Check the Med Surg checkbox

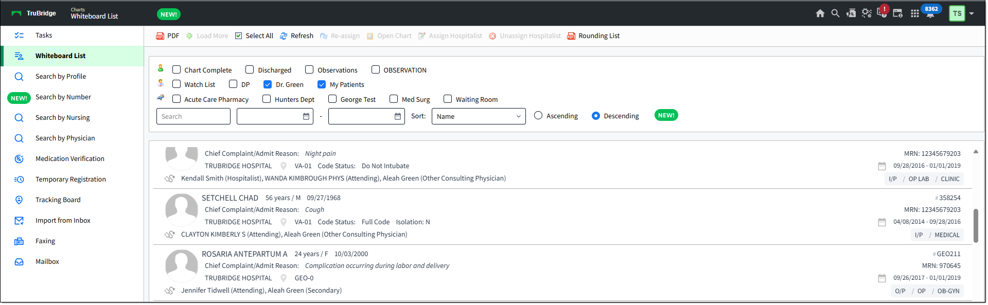(394, 99)
